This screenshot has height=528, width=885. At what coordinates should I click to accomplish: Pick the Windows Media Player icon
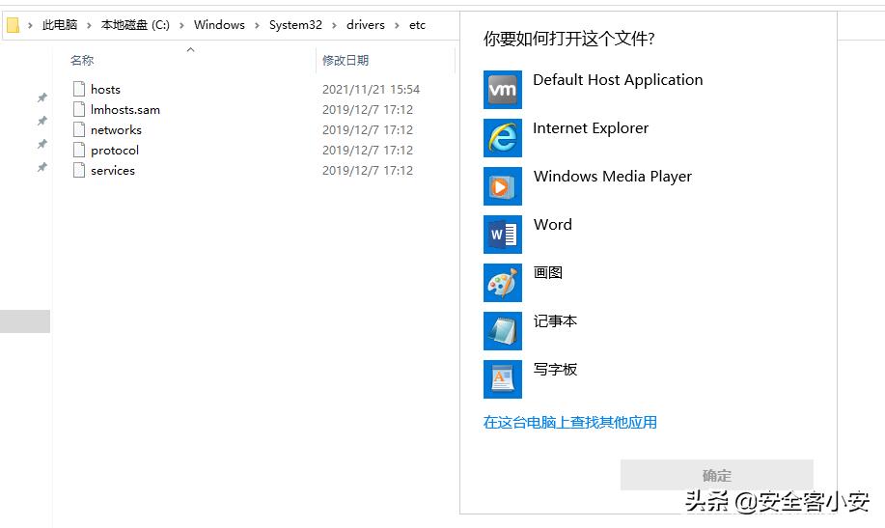click(x=502, y=186)
